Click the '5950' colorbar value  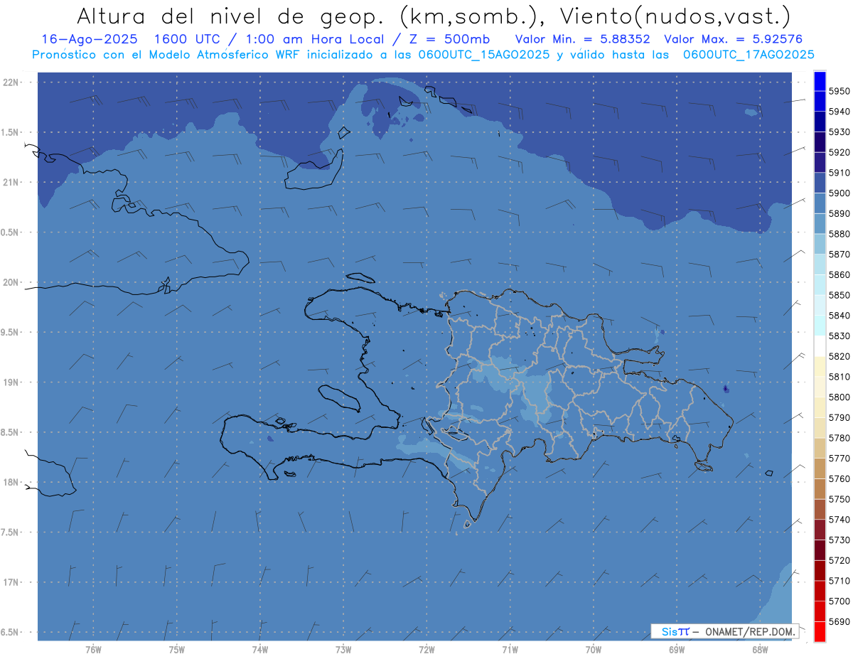(x=839, y=91)
